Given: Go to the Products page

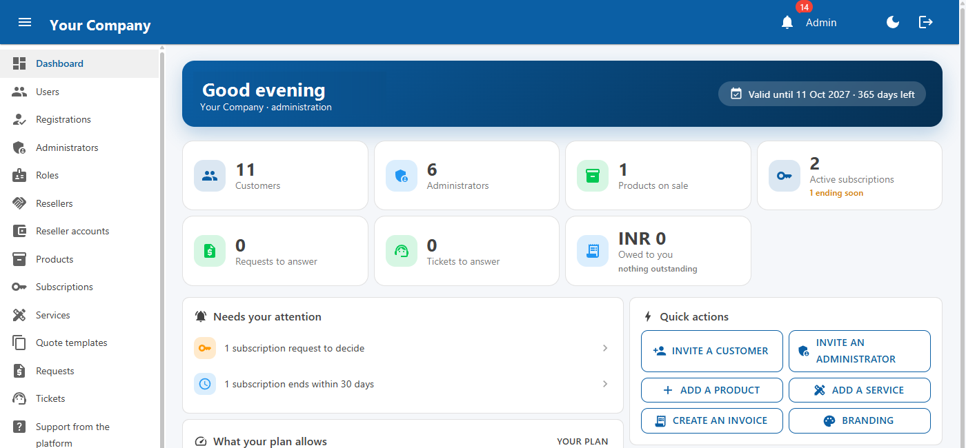Looking at the screenshot, I should [x=79, y=259].
